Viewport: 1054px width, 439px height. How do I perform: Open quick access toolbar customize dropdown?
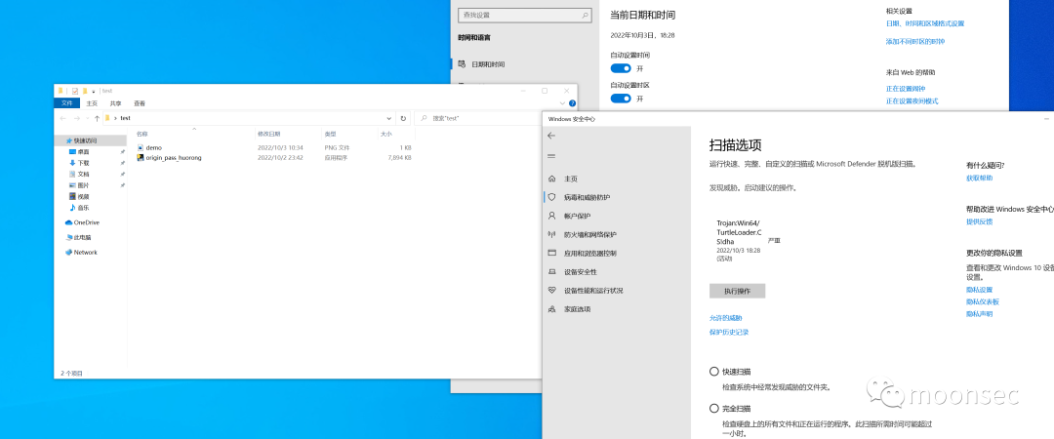[x=94, y=91]
